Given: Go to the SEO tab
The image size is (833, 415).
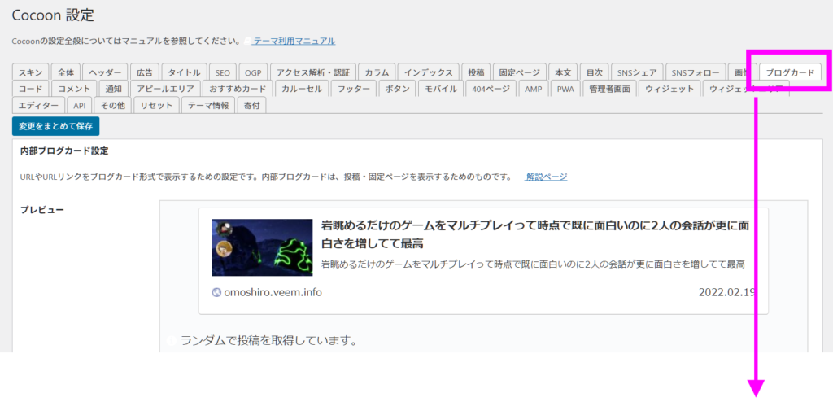Looking at the screenshot, I should (223, 72).
